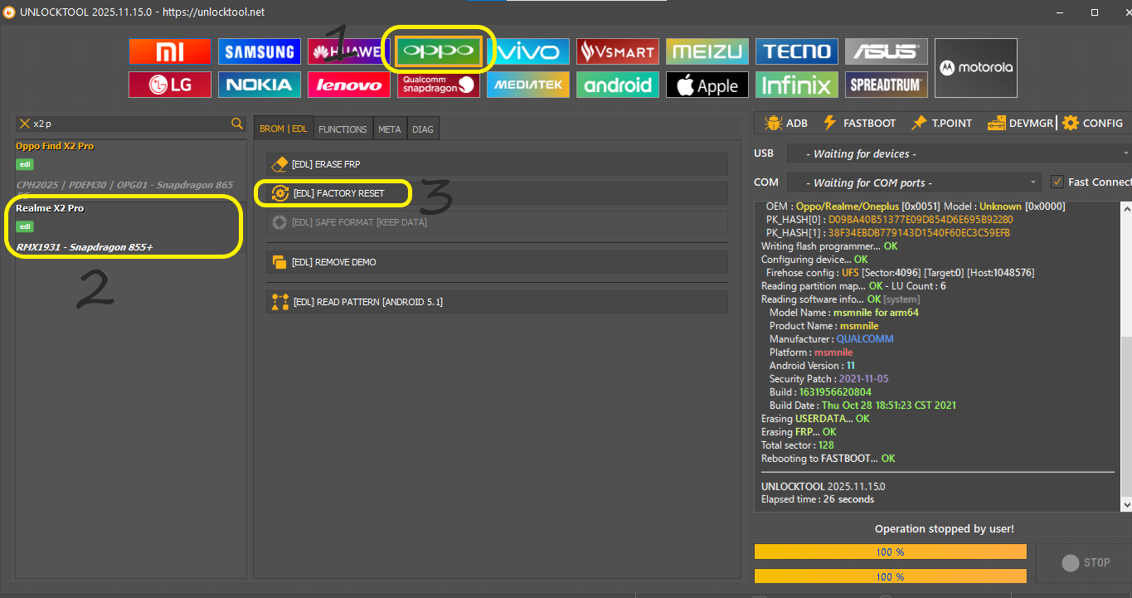Open the ADB tools panel

[x=786, y=123]
